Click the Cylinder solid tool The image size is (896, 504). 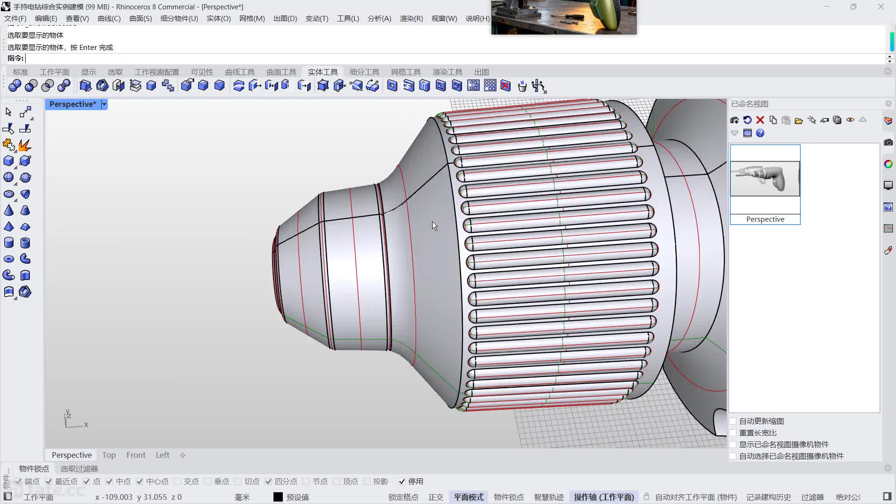[x=8, y=243]
